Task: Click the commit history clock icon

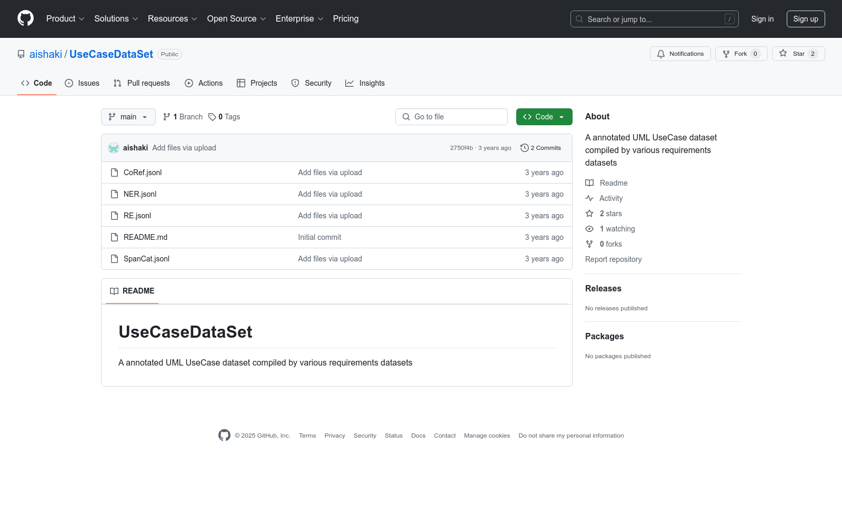Action: (524, 148)
